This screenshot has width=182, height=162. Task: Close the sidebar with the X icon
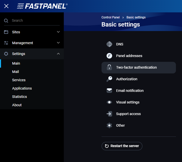point(6,6)
